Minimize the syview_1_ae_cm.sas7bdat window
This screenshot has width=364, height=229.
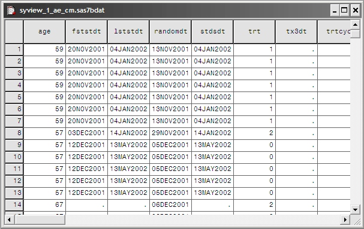point(335,10)
